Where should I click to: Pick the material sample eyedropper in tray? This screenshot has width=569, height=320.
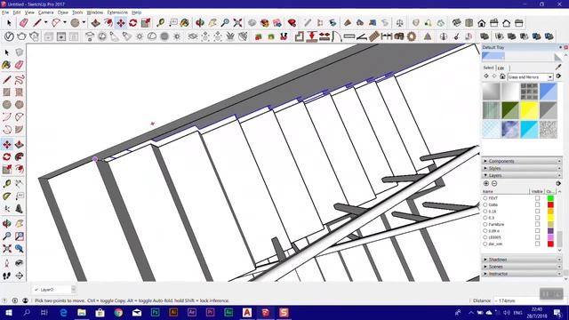[558, 67]
